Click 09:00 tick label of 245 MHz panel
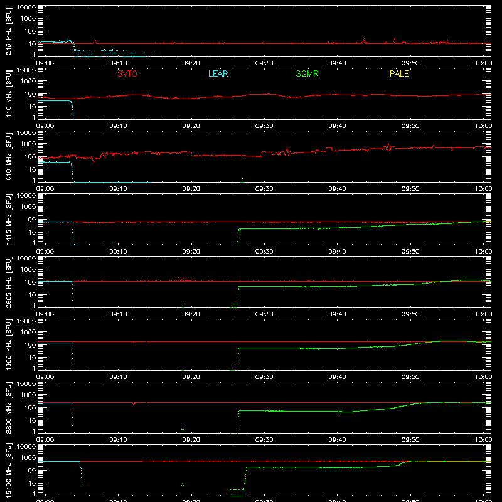 45,63
